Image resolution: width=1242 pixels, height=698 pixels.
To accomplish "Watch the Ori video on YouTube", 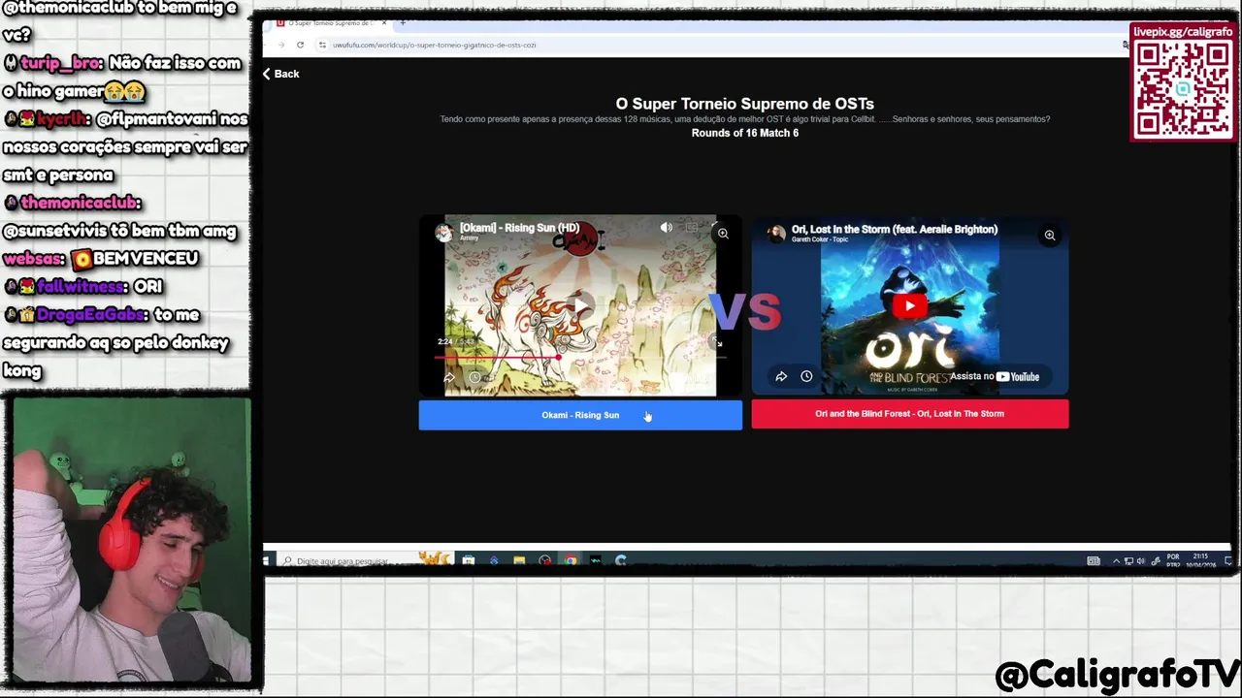I will click(995, 377).
